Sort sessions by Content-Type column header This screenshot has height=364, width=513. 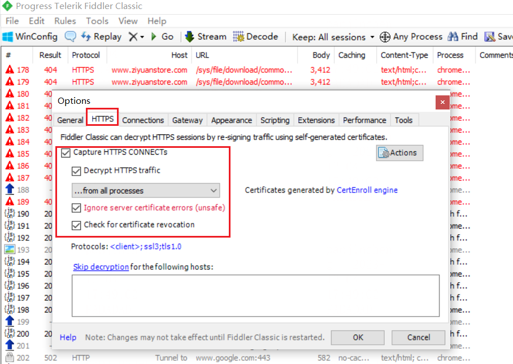[405, 55]
